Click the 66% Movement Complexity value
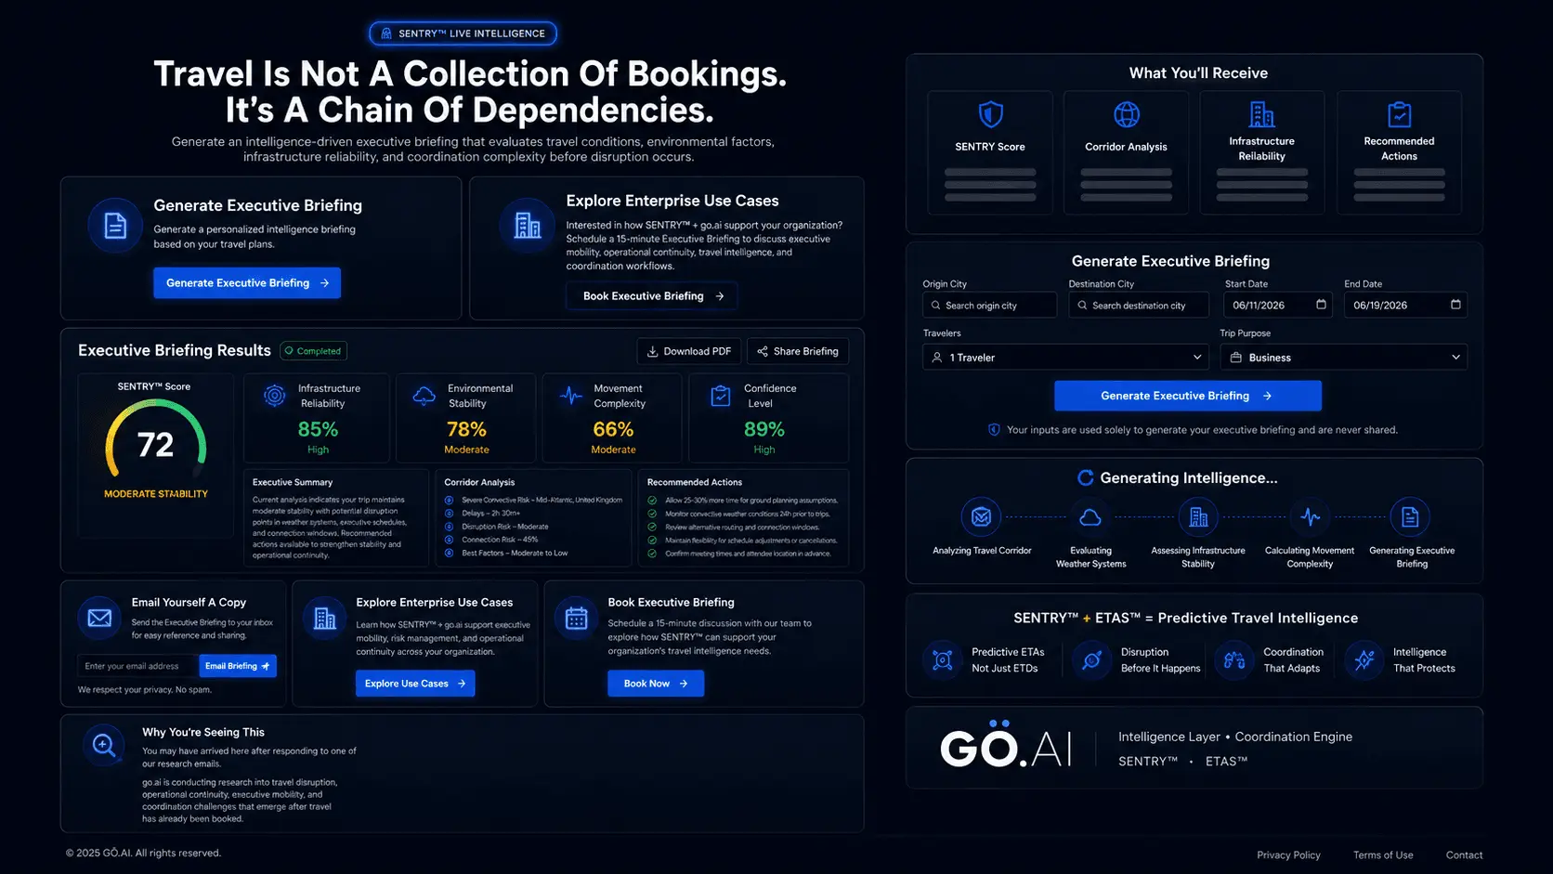 coord(613,429)
